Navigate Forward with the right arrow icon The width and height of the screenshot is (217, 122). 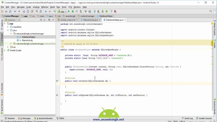[x=50, y=12]
